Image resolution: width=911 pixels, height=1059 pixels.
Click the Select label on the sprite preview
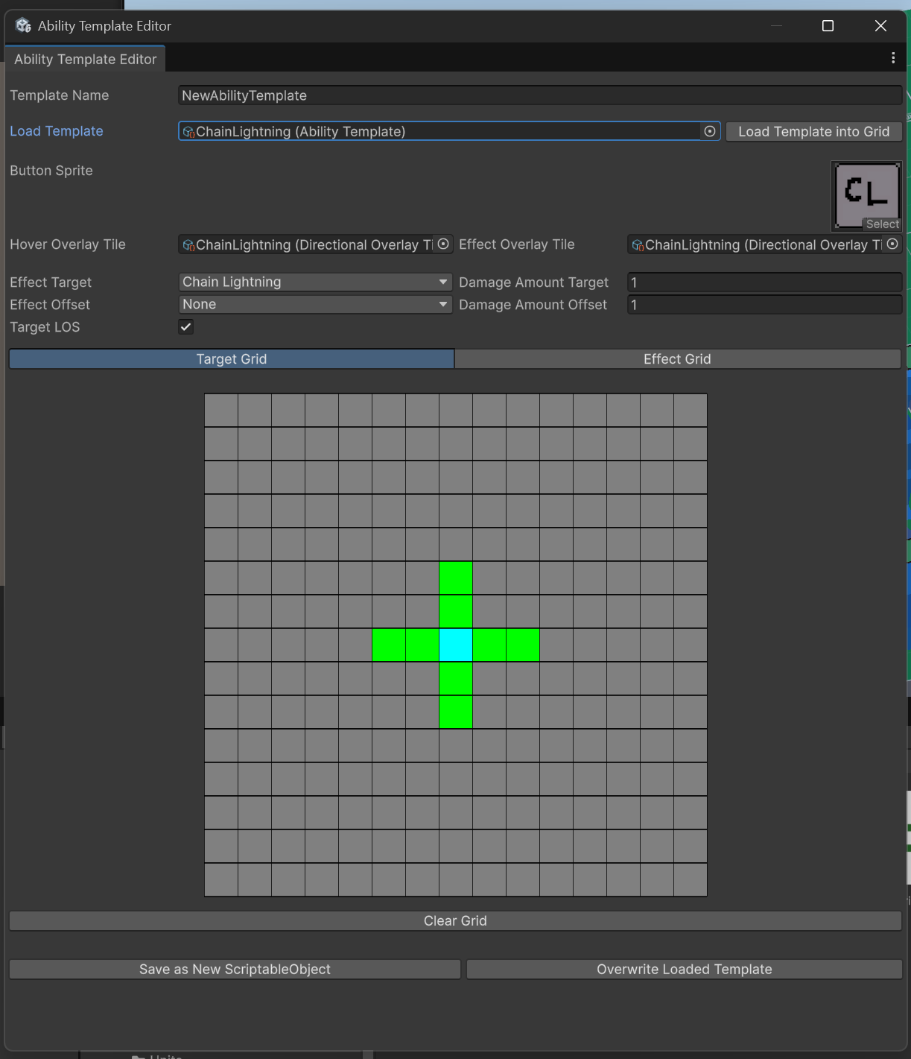click(883, 224)
